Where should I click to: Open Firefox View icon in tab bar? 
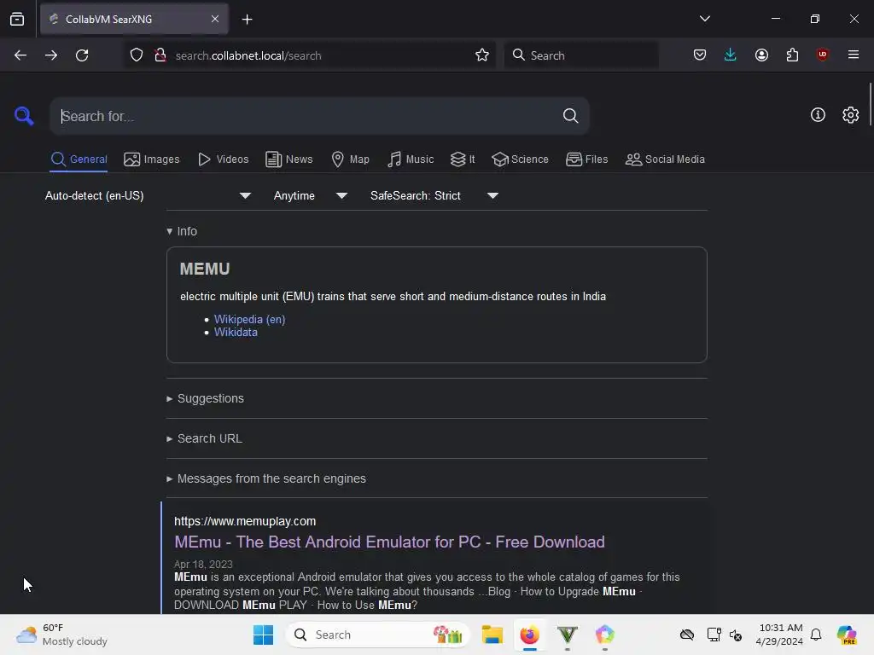click(17, 19)
